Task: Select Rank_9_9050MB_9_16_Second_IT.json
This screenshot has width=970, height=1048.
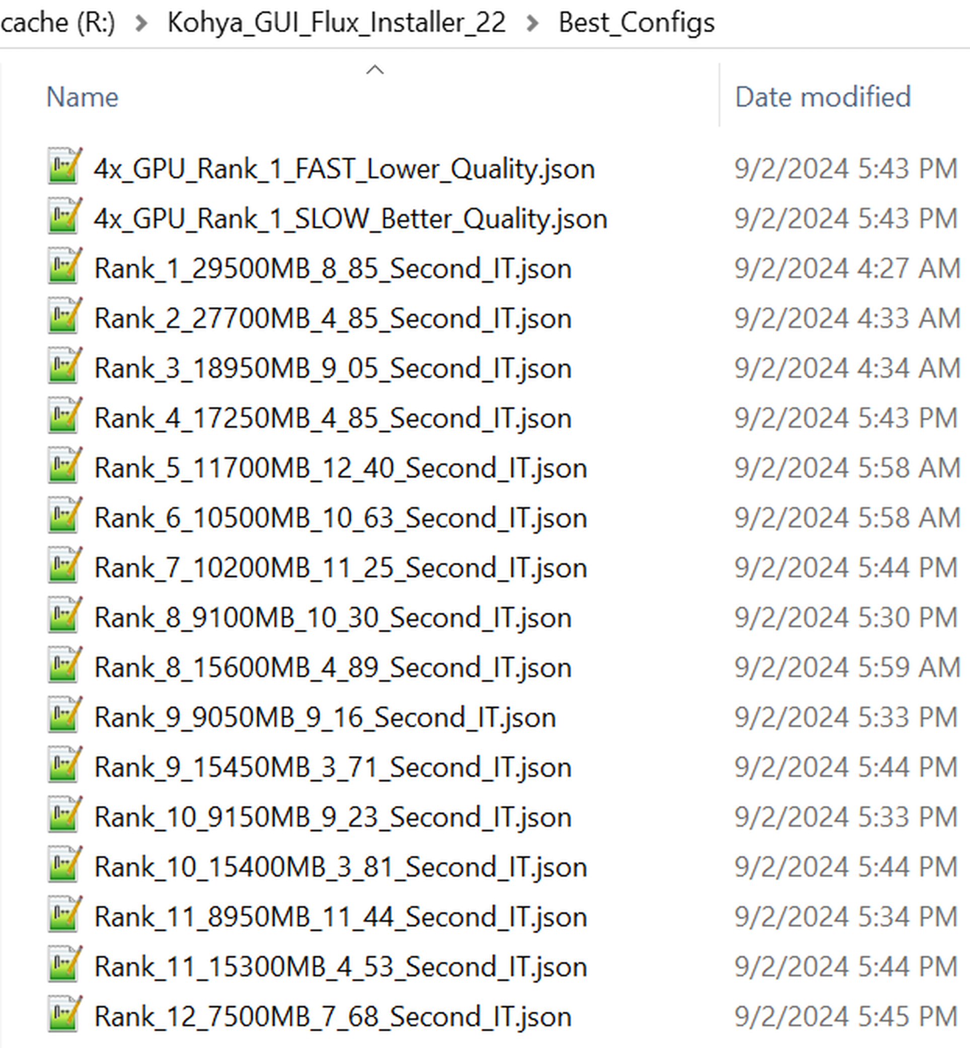Action: coord(326,717)
